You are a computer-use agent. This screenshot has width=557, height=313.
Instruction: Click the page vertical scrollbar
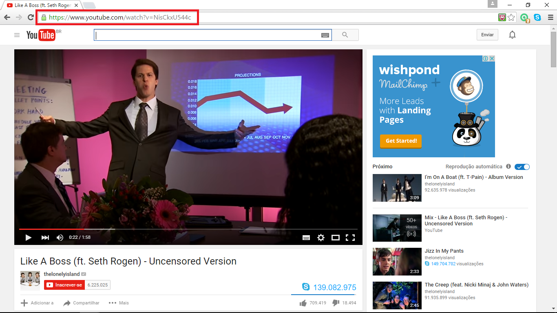tap(553, 49)
